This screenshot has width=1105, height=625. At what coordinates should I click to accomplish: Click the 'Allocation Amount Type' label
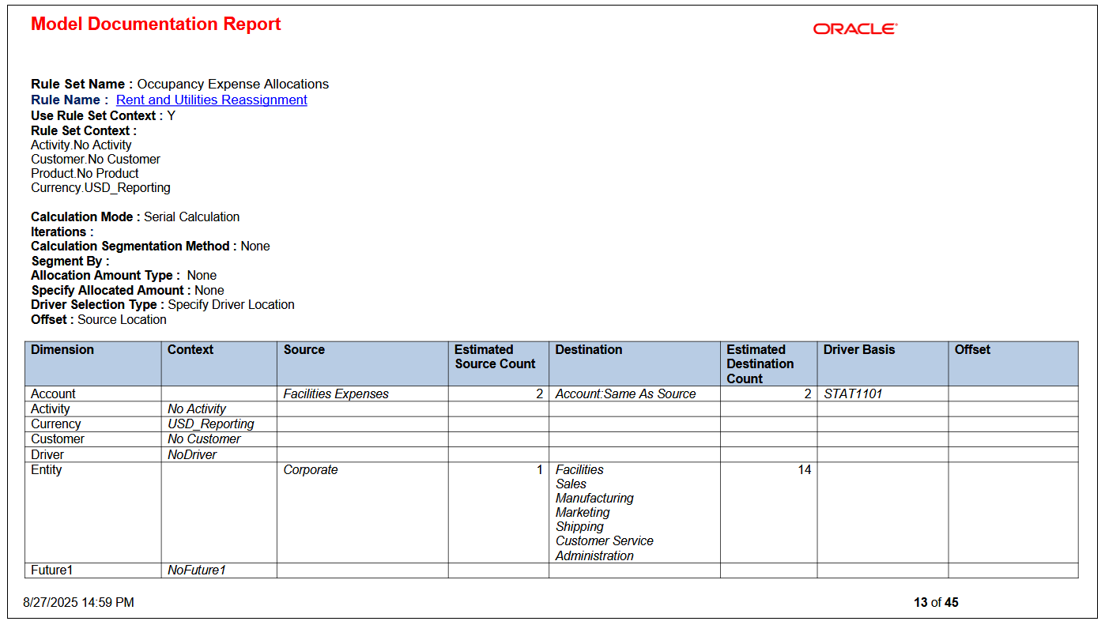(105, 275)
